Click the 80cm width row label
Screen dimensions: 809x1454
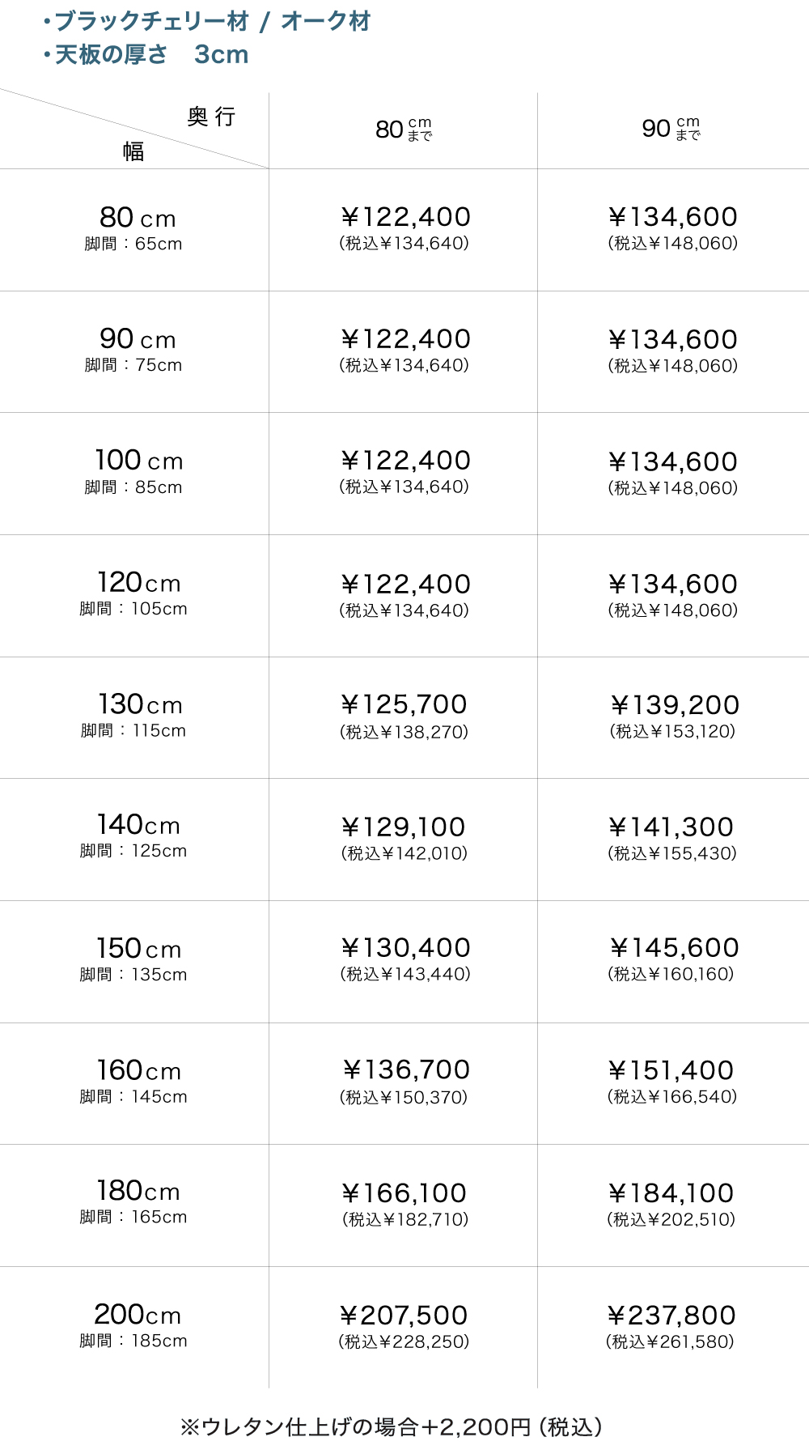point(137,219)
